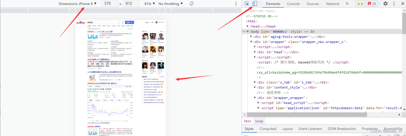Select the DOM Breakpoints pane tab
Image resolution: width=406 pixels, height=136 pixels.
[341, 129]
